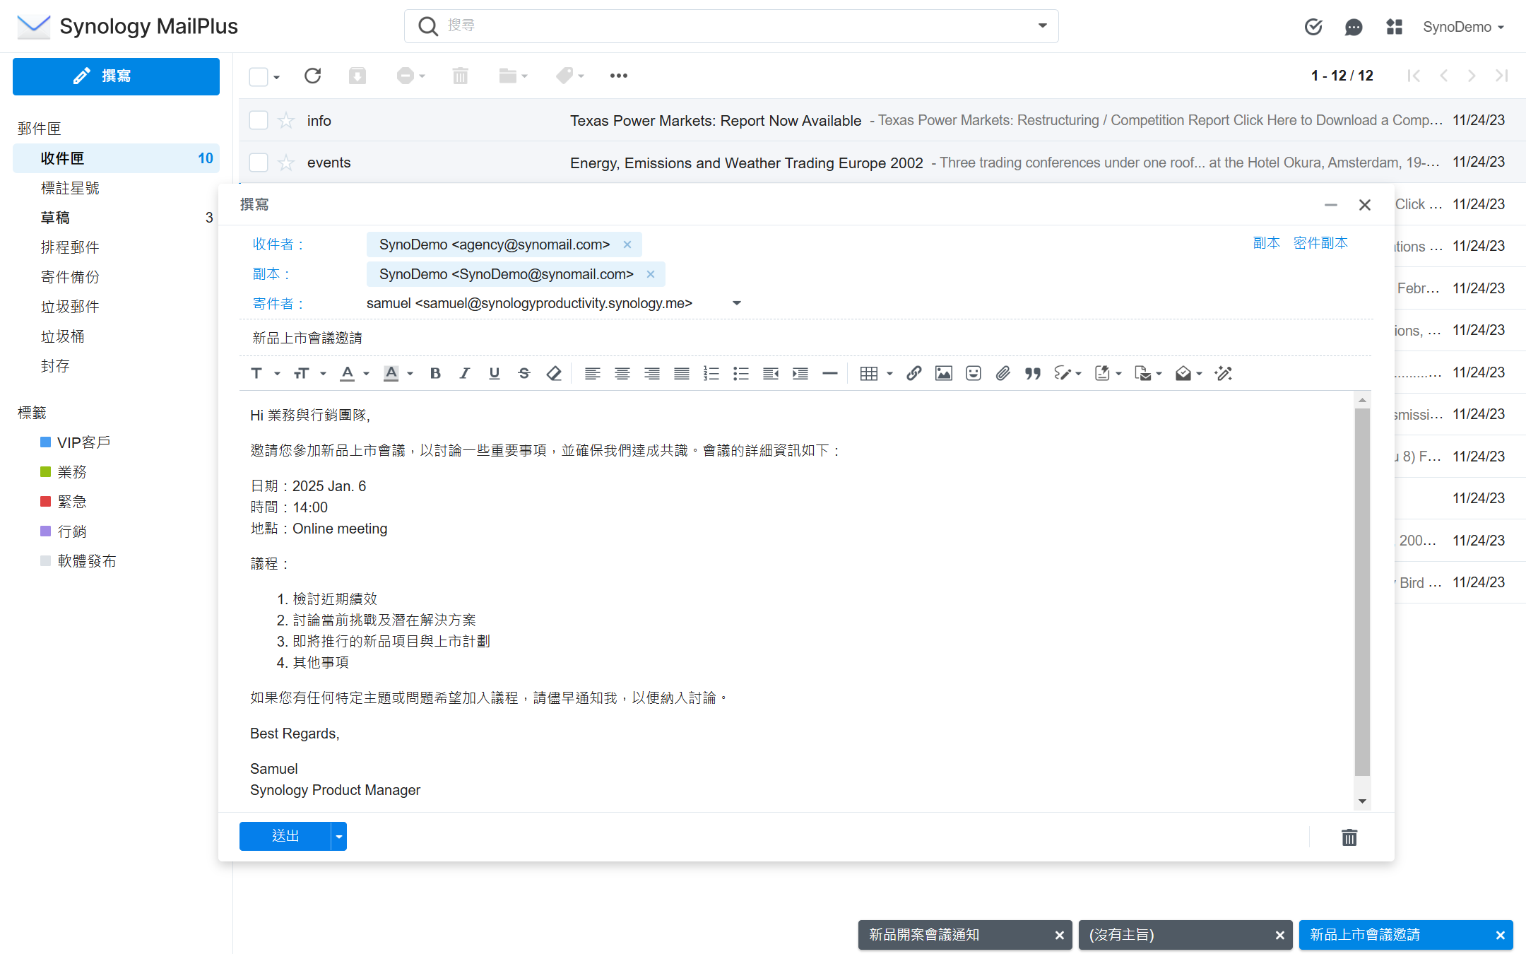Open the SynoDemo account menu
1526x954 pixels.
point(1463,27)
